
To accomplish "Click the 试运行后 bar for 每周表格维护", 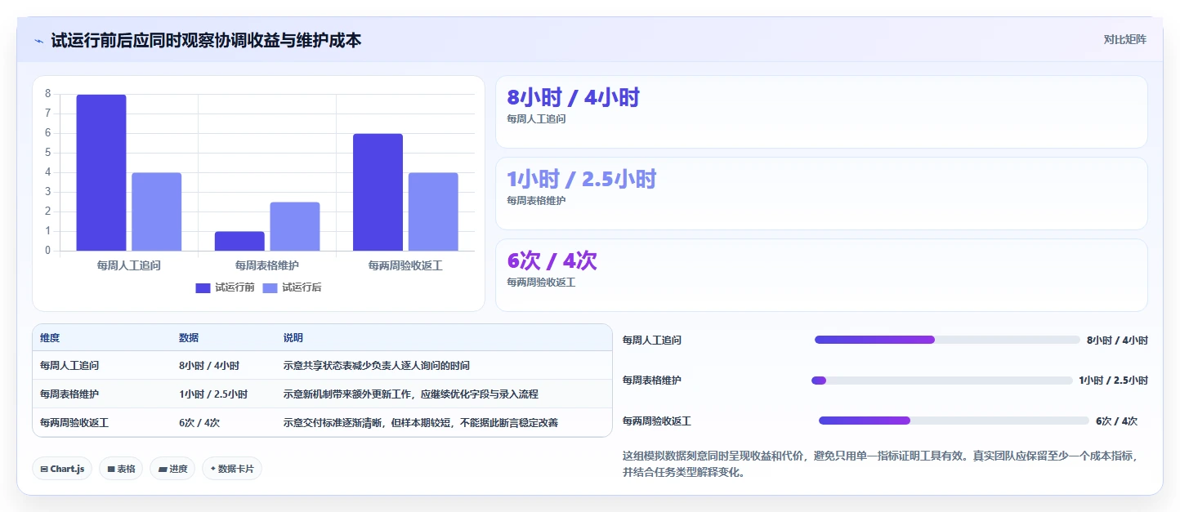I will pyautogui.click(x=295, y=226).
